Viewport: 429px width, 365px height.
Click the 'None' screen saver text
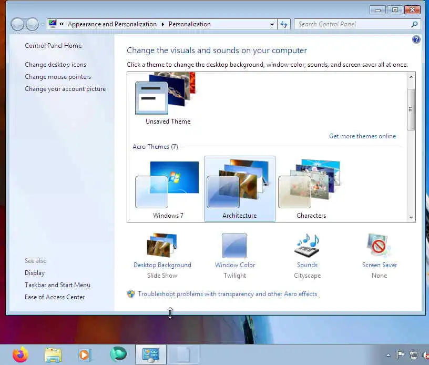[379, 276]
